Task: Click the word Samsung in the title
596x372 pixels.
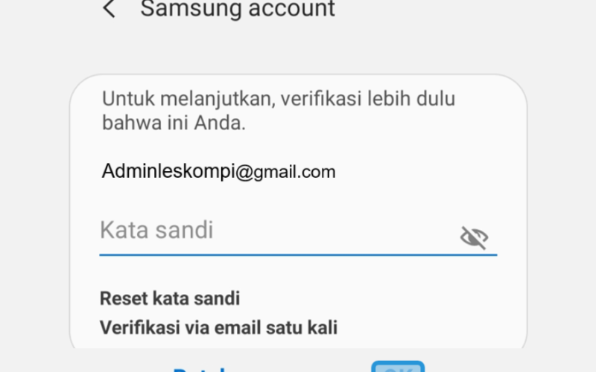Action: click(191, 10)
